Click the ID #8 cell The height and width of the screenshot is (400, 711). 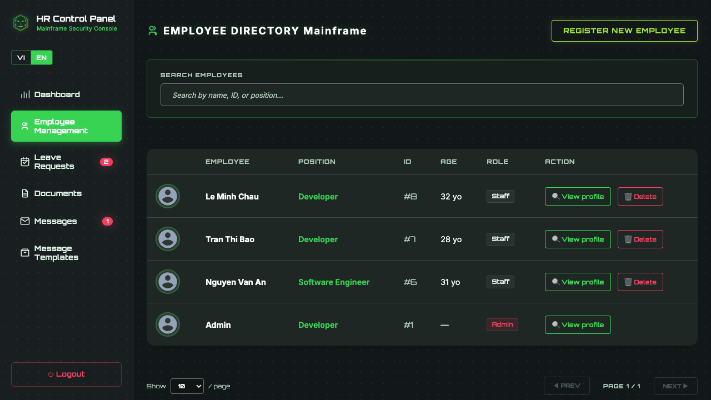point(410,196)
